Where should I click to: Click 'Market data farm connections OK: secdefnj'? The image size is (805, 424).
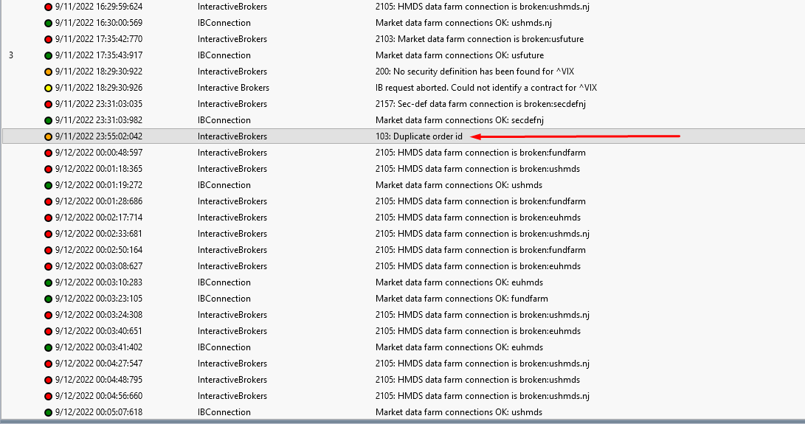pos(460,120)
